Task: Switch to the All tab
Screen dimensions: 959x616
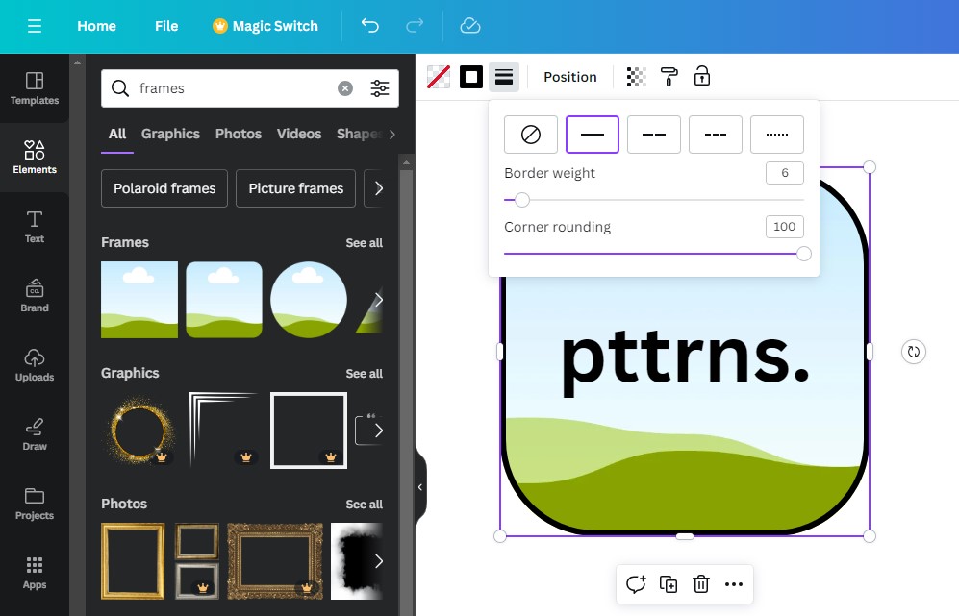Action: coord(116,134)
